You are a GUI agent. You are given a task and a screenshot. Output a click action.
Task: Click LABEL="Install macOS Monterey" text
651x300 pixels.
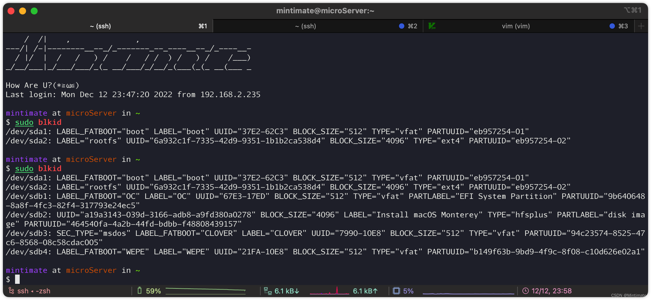click(x=413, y=215)
